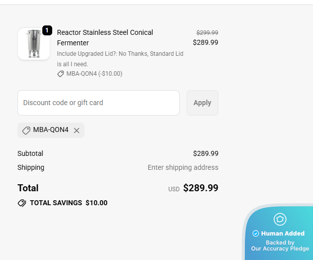This screenshot has width=313, height=260.
Task: Click the checkmark icon beside Human Added
Action: coord(256,234)
